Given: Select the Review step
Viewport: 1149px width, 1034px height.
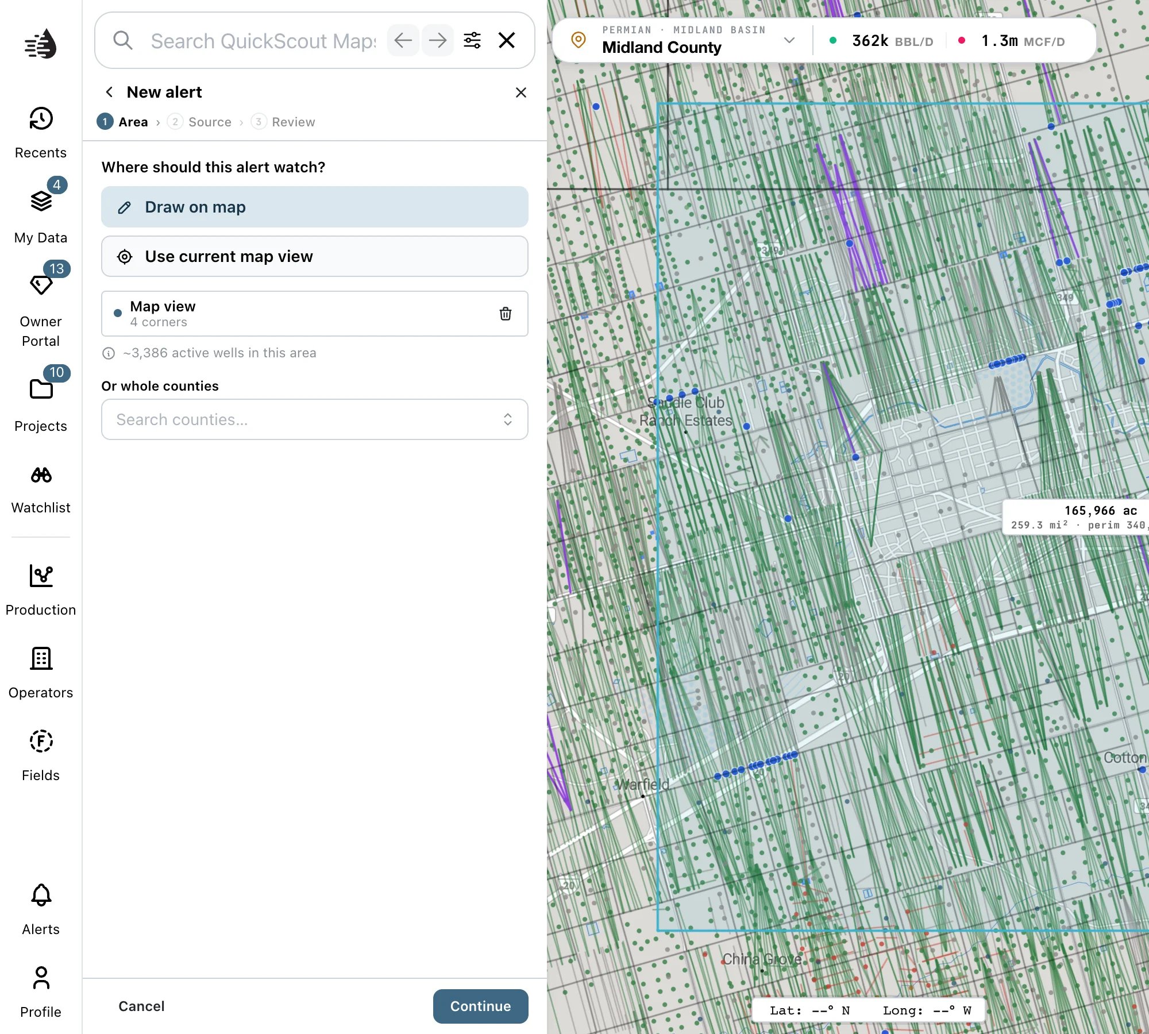Looking at the screenshot, I should click(283, 122).
